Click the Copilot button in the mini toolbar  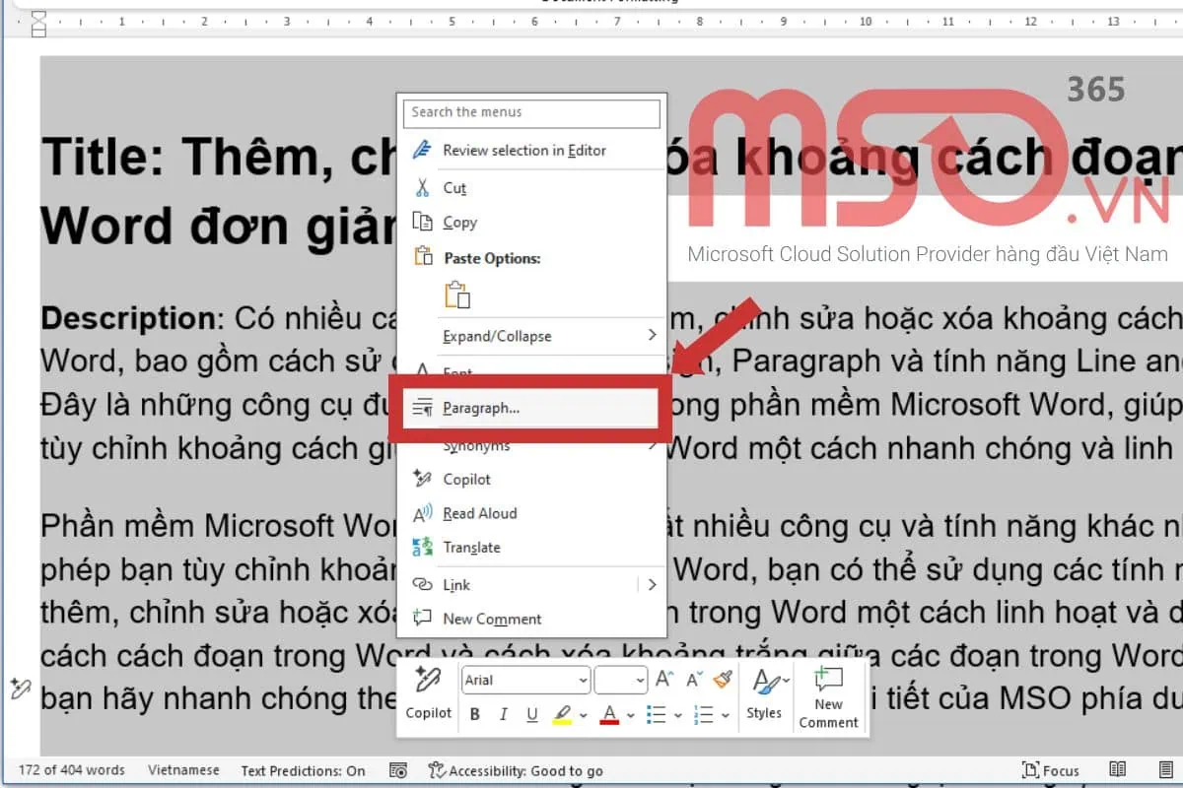point(428,693)
